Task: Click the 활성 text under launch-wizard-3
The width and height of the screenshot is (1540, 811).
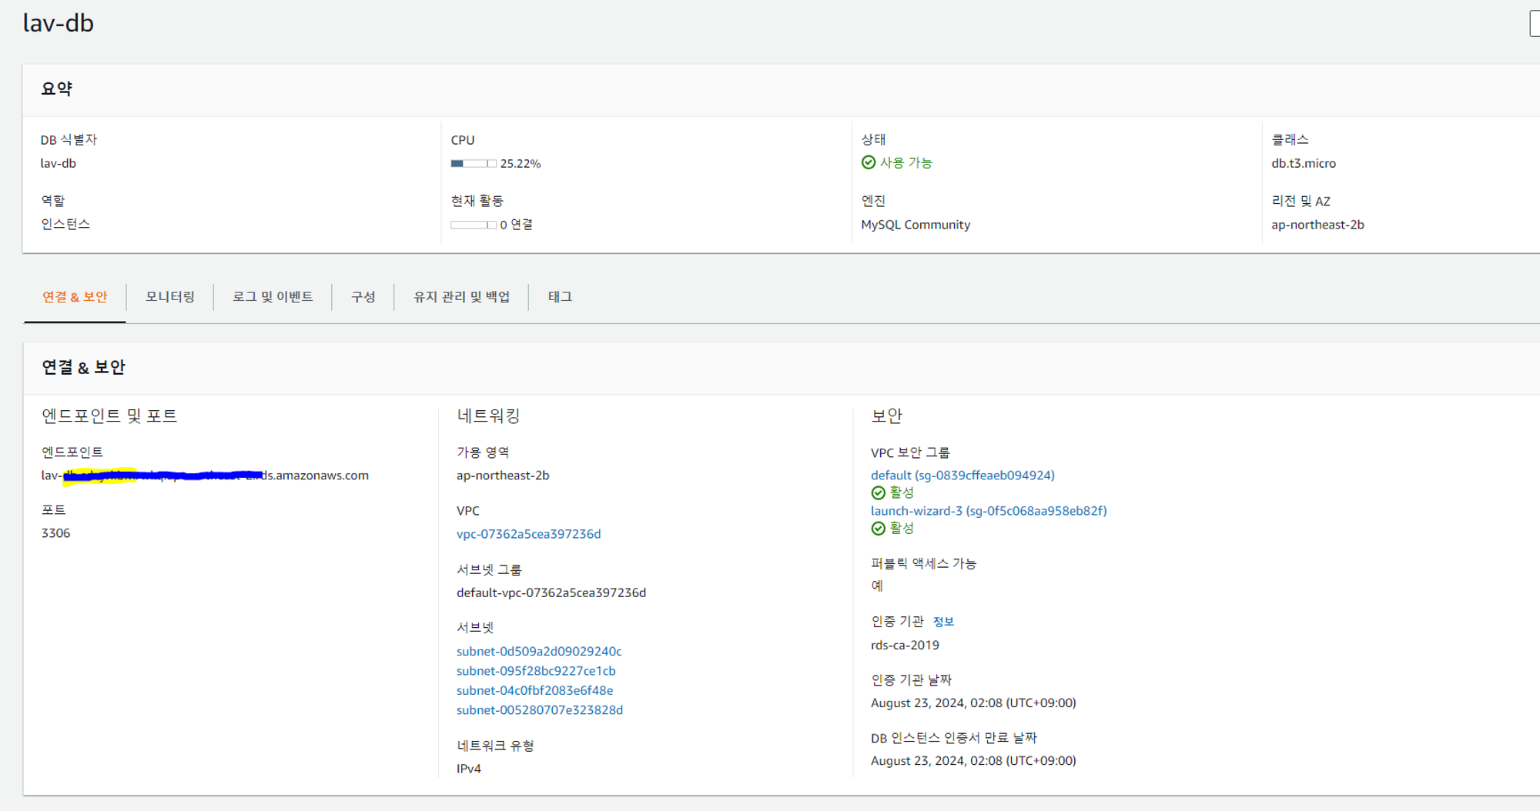Action: point(902,529)
